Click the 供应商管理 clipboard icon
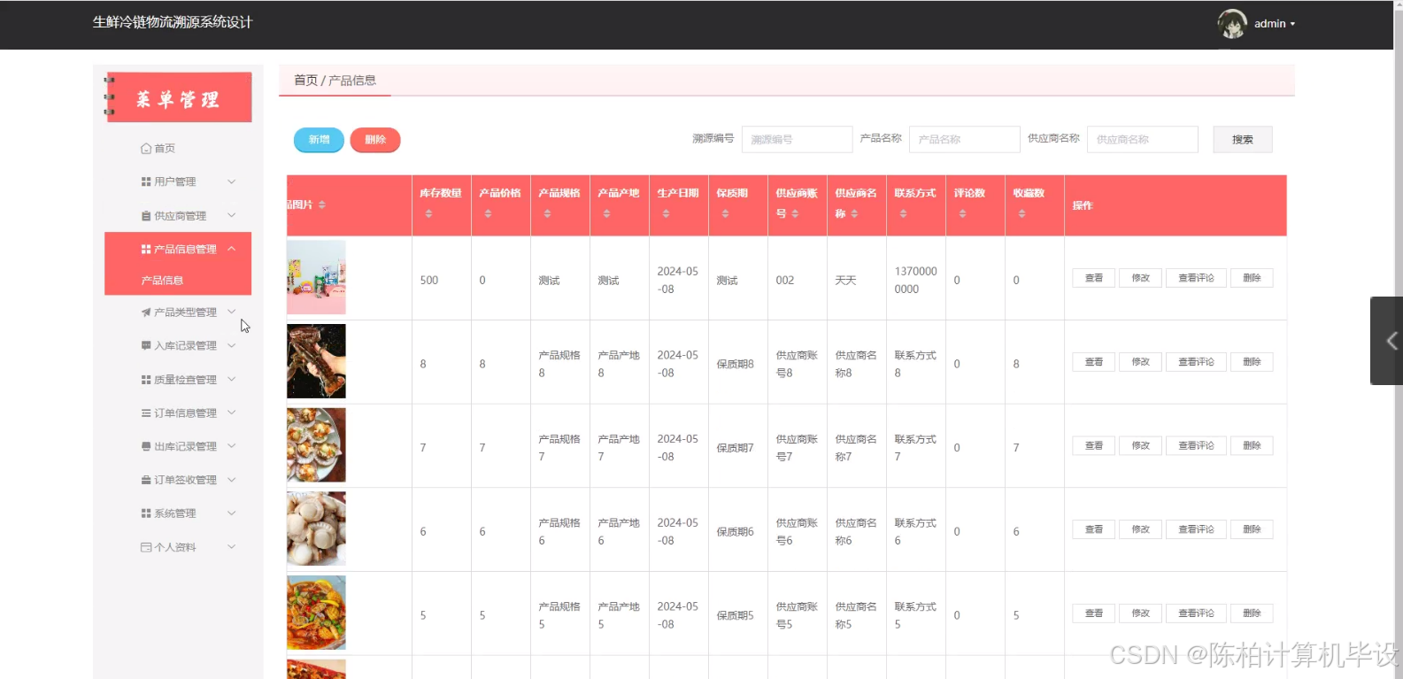 pyautogui.click(x=146, y=216)
